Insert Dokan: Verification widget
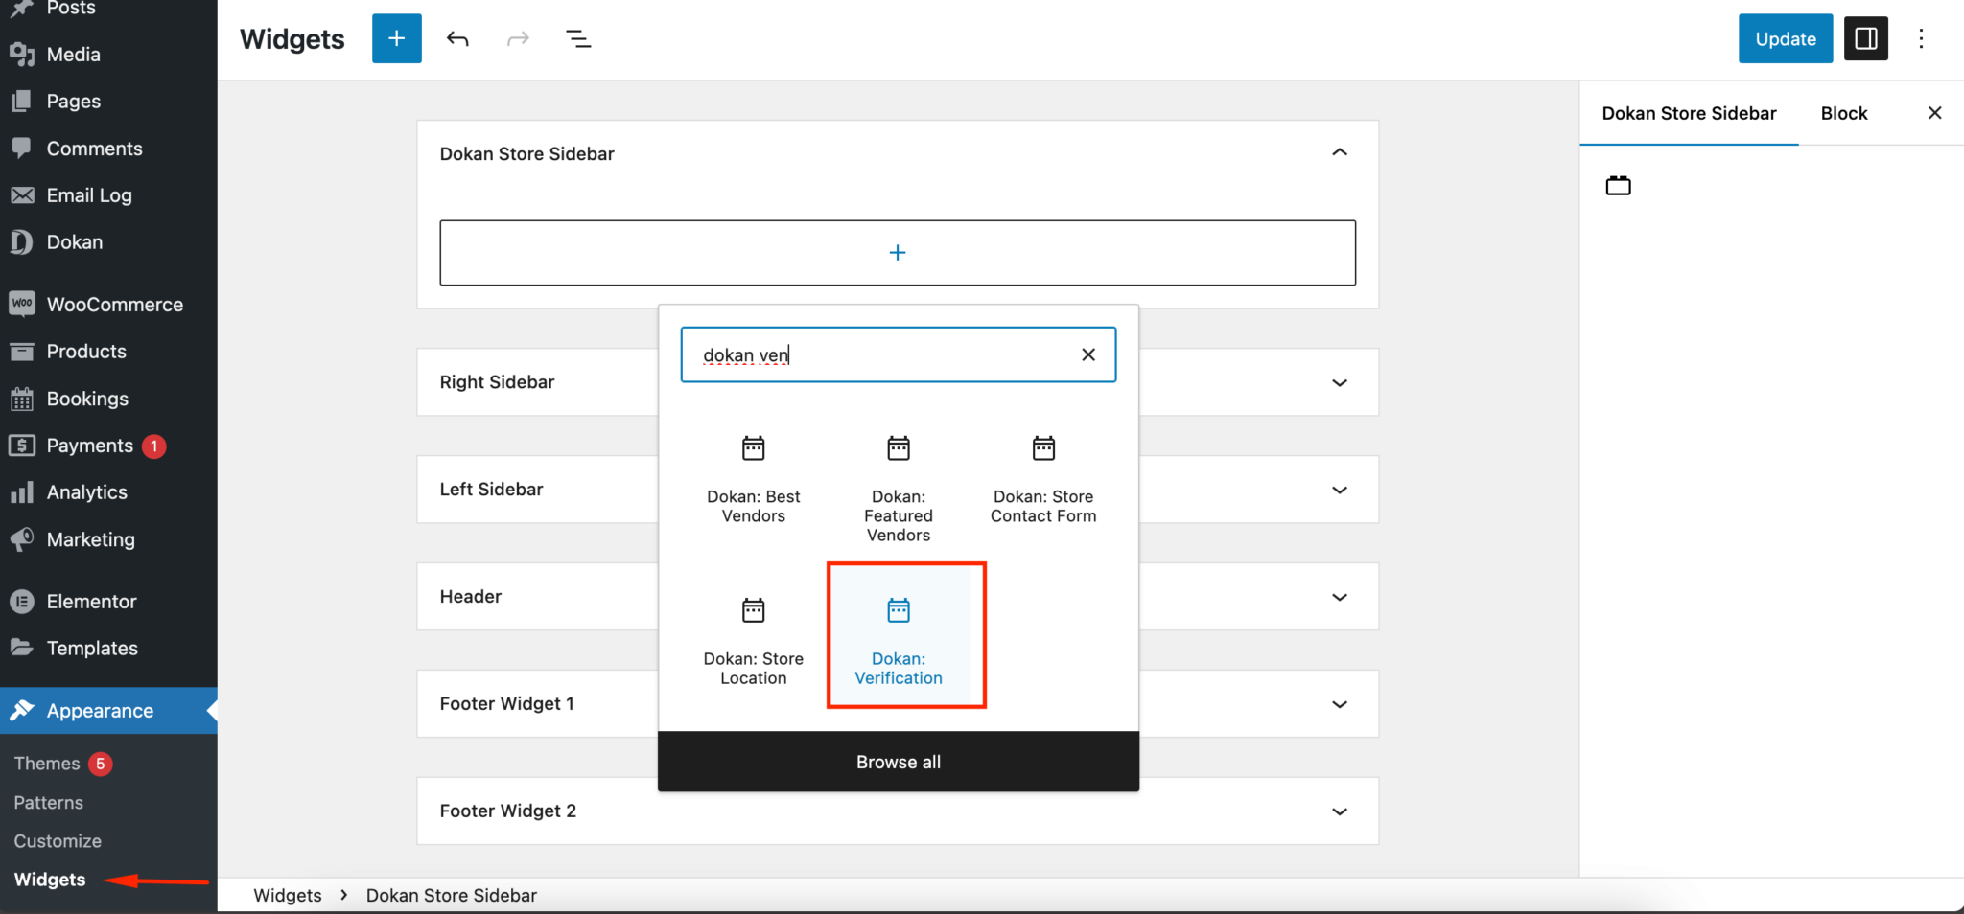 tap(899, 642)
